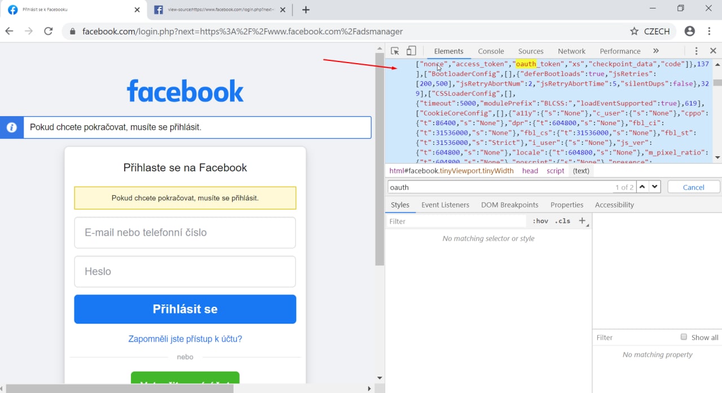Screen dimensions: 722x393
Task: Select the Elements tab
Action: tap(448, 51)
